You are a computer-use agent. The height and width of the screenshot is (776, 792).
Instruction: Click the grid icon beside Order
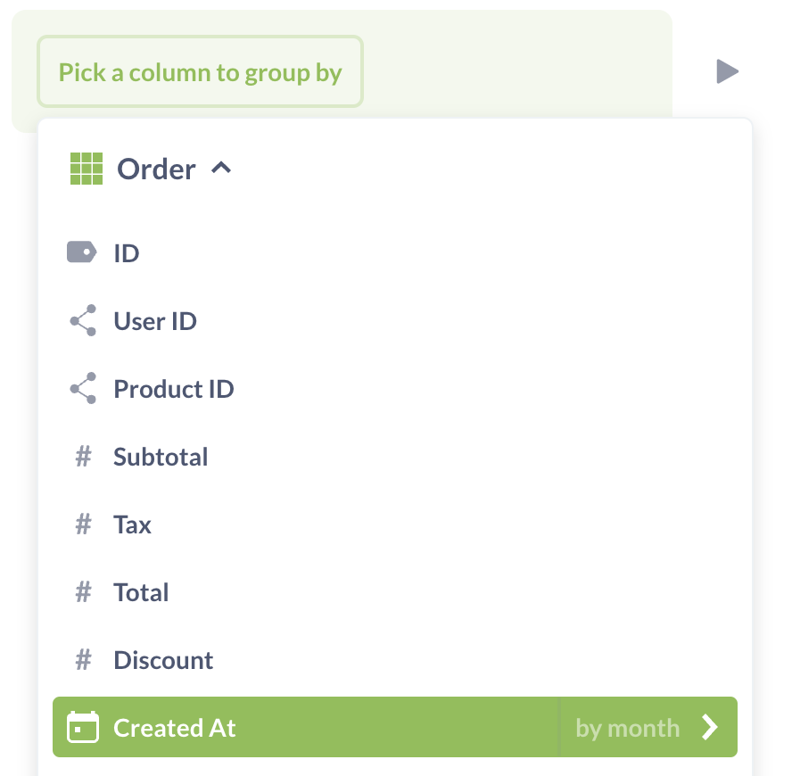(x=86, y=169)
